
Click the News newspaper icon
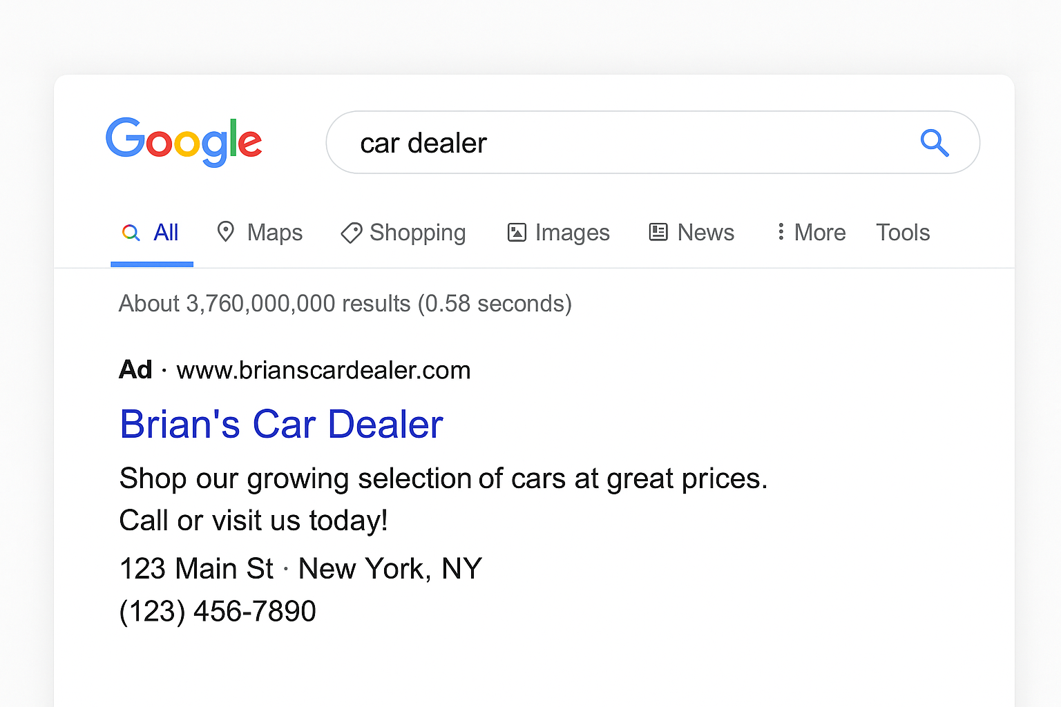pos(658,232)
